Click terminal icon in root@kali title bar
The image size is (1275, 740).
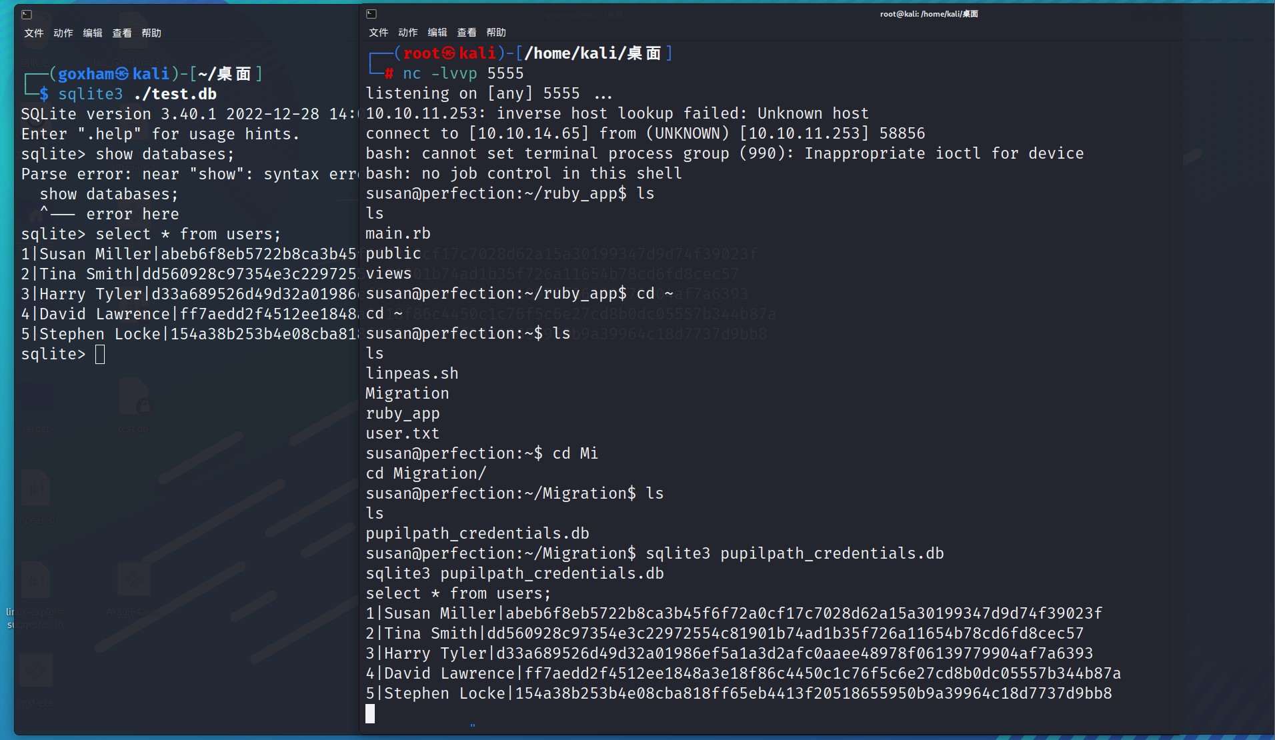tap(371, 14)
